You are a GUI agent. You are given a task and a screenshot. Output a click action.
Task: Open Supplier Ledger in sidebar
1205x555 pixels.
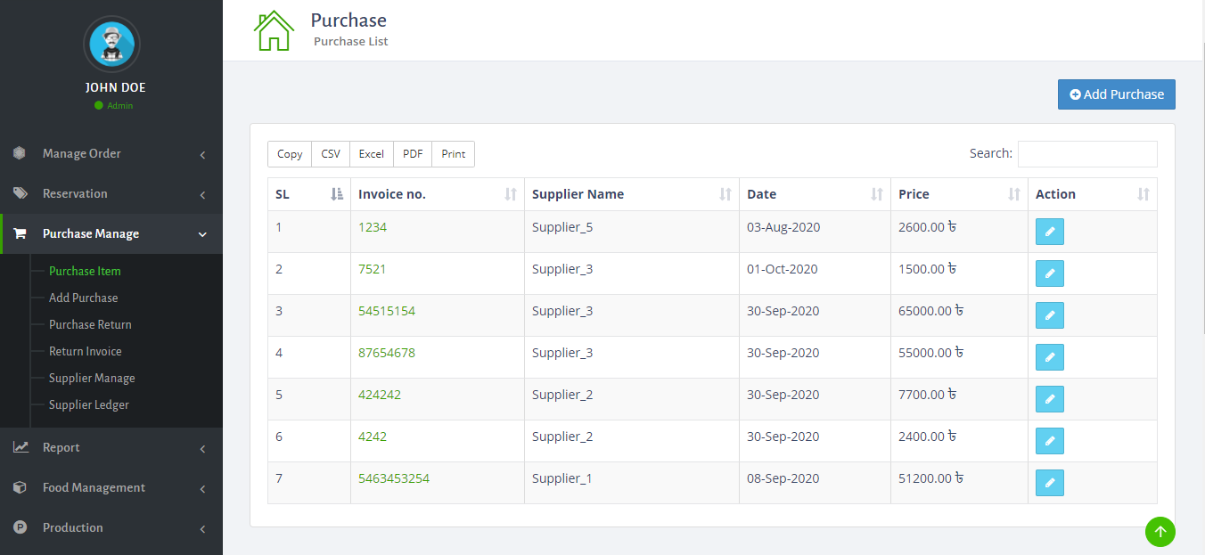coord(89,404)
